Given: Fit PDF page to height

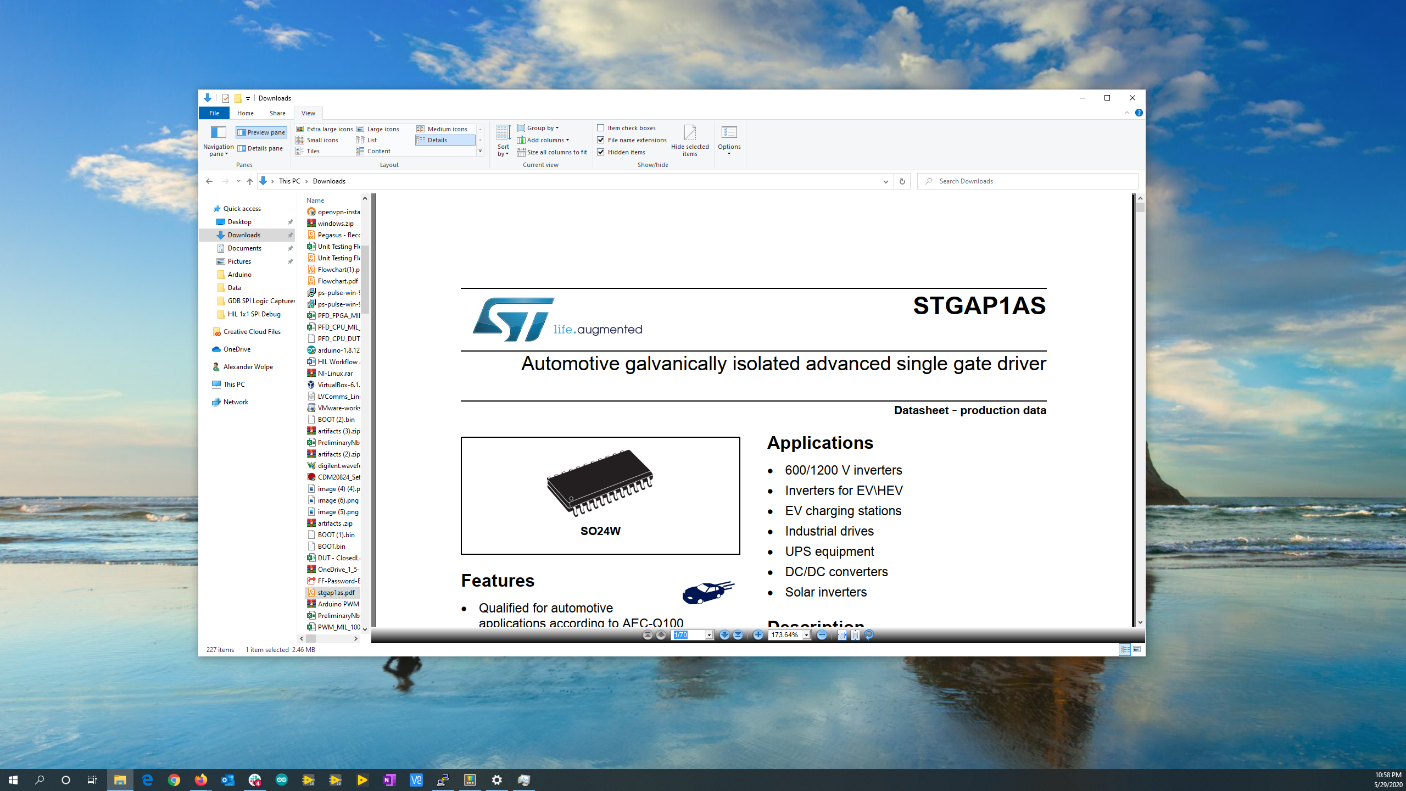Looking at the screenshot, I should [855, 635].
